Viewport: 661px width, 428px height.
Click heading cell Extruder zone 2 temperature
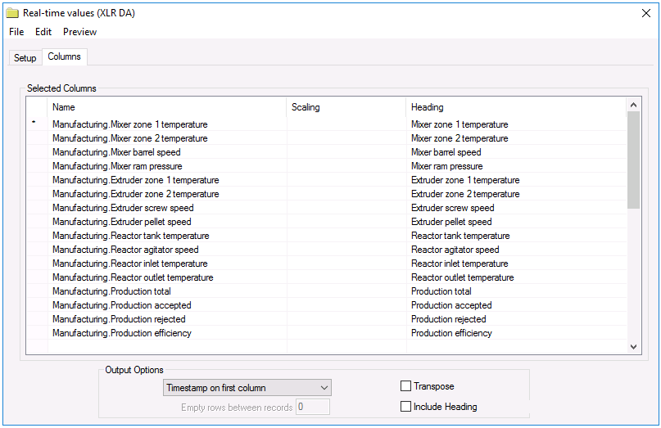click(x=516, y=194)
